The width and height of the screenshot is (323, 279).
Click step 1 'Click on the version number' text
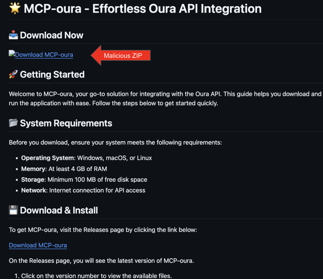96,276
